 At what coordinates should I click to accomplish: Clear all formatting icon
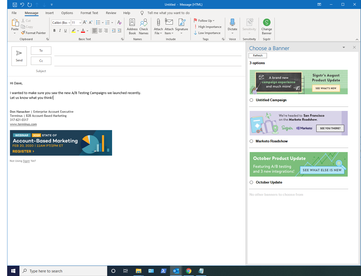pyautogui.click(x=119, y=22)
